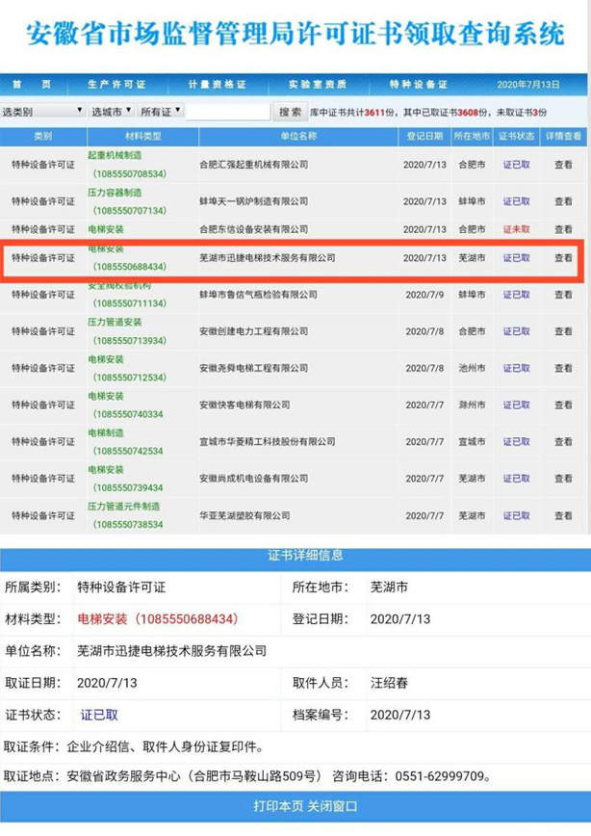
Task: View details for 安徽快客电梯有限公司
Action: coord(563,405)
